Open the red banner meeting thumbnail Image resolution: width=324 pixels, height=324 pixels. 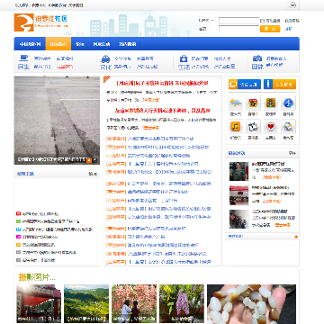pos(238,195)
